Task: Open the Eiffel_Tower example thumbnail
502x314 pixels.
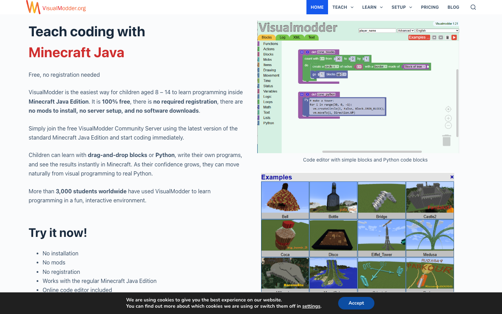Action: pos(382,238)
